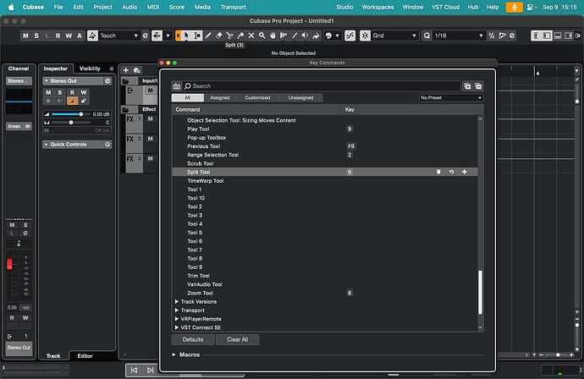The height and width of the screenshot is (379, 584).
Task: Toggle global Write W in the toolbar
Action: point(69,36)
